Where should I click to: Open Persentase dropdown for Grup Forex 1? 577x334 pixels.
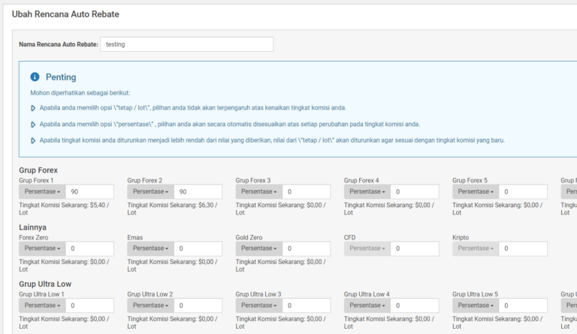42,192
